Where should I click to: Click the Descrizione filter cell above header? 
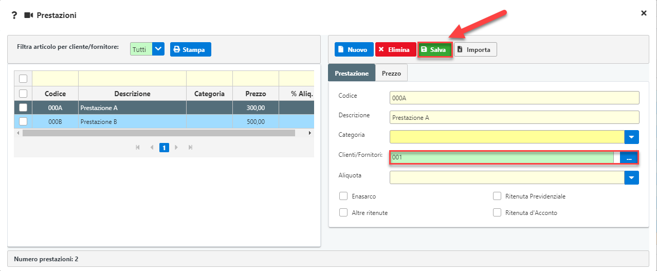(x=132, y=78)
